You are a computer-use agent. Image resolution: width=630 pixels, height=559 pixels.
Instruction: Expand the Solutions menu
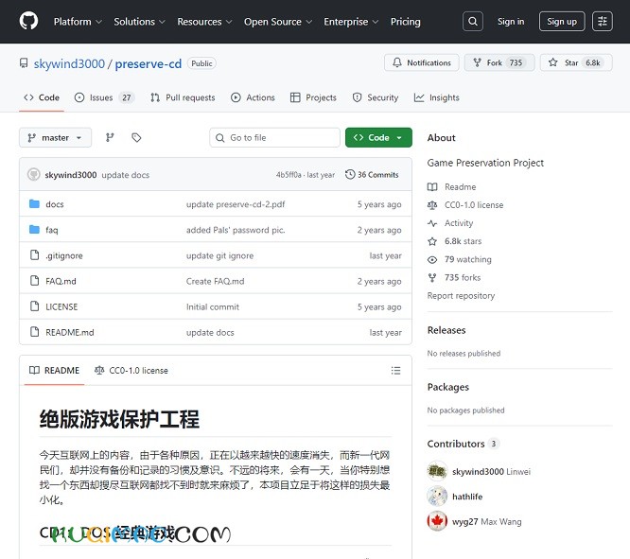(139, 22)
